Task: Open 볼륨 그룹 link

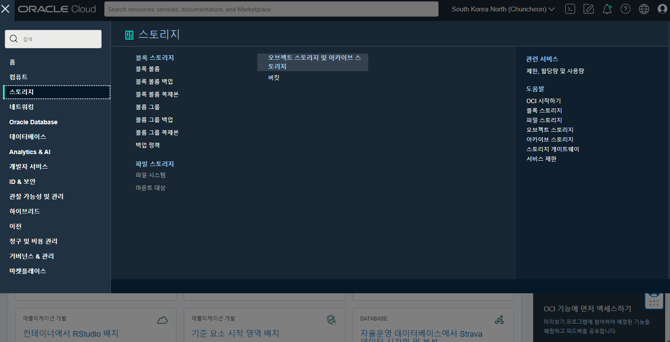Action: coord(148,107)
